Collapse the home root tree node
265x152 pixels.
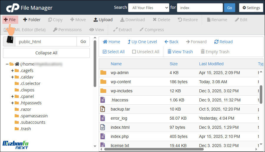[7, 64]
